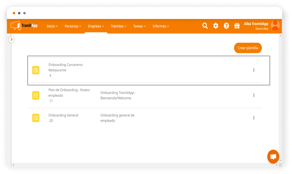This screenshot has width=292, height=174.
Task: Click the Plan de Onboarding checklist icon
Action: tap(36, 95)
